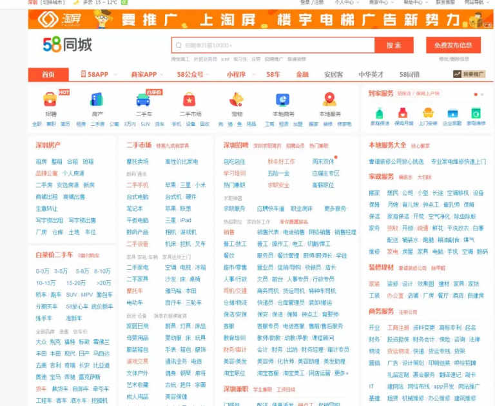Viewport: 495px width, 406px height.
Task: Expand the 58APP dropdown
Action: [115, 75]
